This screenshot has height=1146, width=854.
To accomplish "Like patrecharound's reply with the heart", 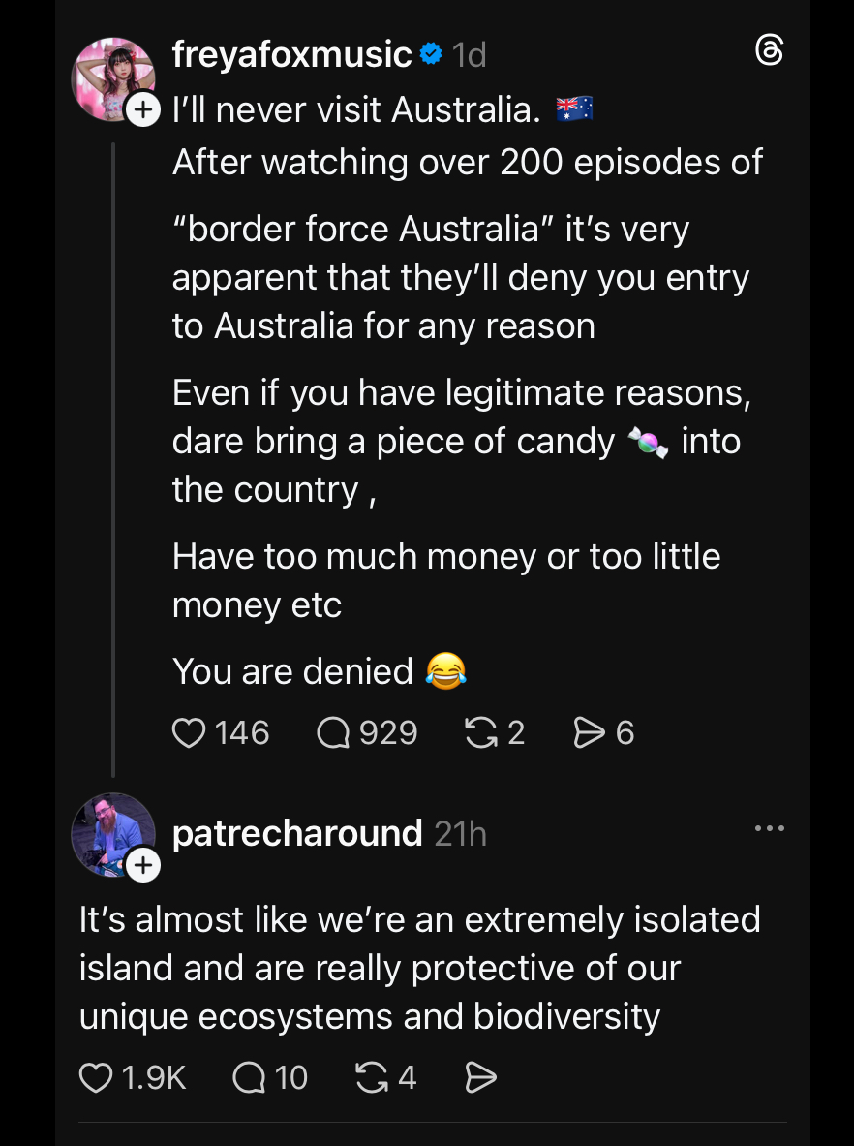I will 96,1077.
